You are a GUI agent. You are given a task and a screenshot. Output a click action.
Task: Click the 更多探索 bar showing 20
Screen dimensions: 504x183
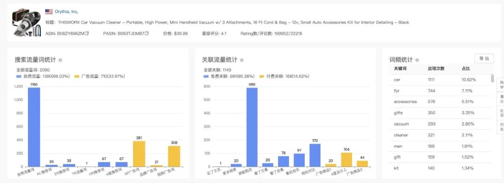coord(236,165)
